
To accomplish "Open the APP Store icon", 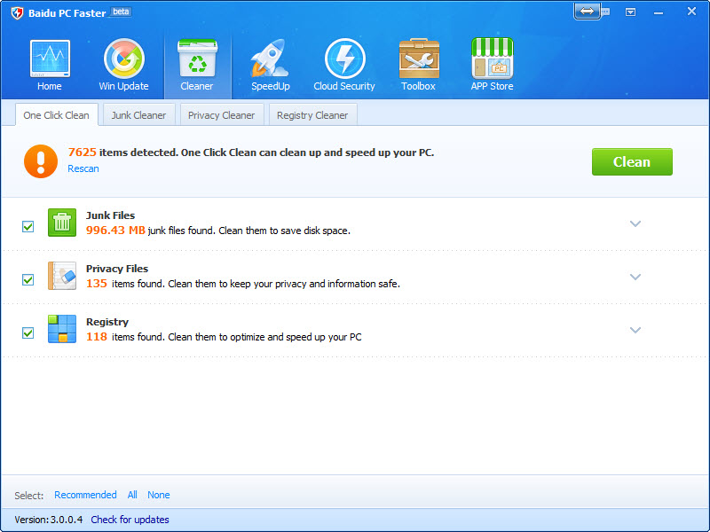I will (x=493, y=59).
